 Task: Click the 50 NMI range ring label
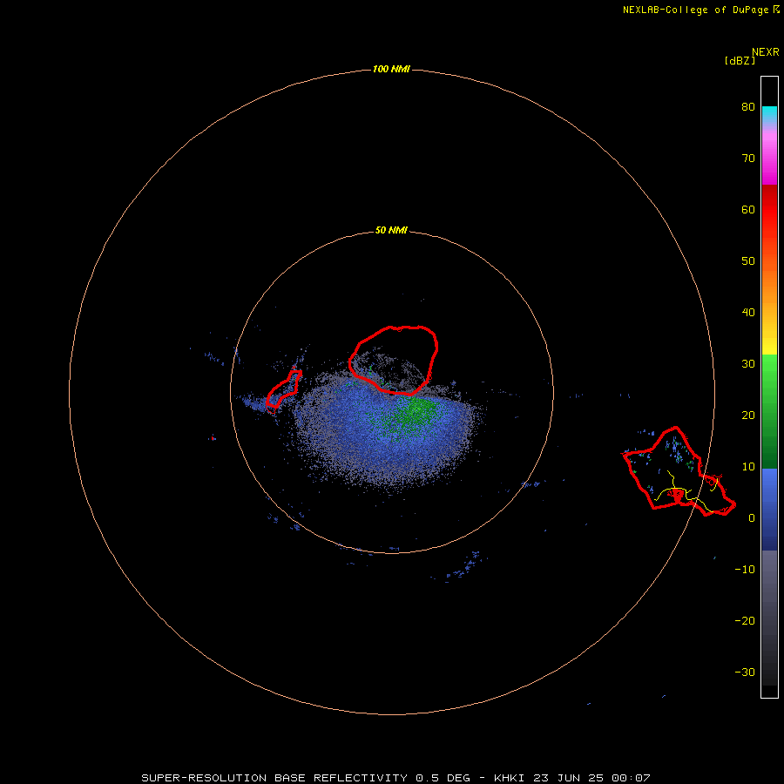391,231
